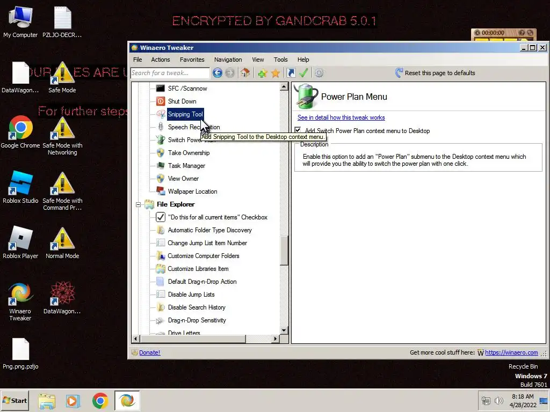Click the green checkmark toolbar icon

click(303, 73)
